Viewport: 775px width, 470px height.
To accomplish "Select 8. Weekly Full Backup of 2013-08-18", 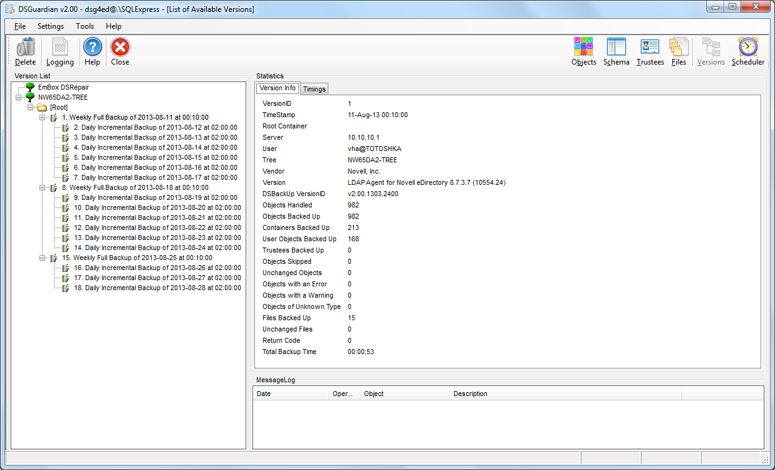I will pyautogui.click(x=135, y=187).
